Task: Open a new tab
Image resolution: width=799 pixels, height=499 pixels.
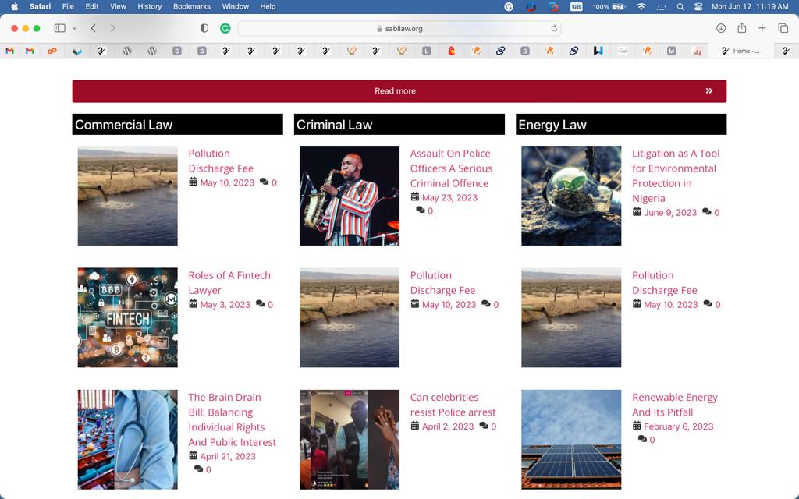Action: pyautogui.click(x=762, y=28)
